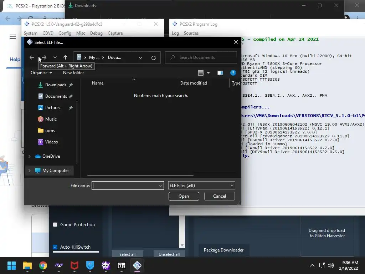Launch Chrome from taskbar

(43, 265)
